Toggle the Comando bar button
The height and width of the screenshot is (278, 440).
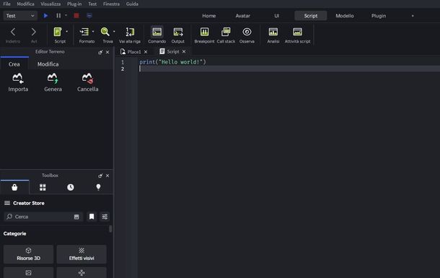[157, 35]
